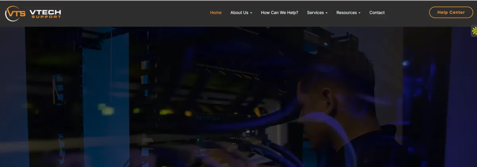This screenshot has height=167, width=477.
Task: Expand the Services dropdown menu
Action: coord(317,13)
